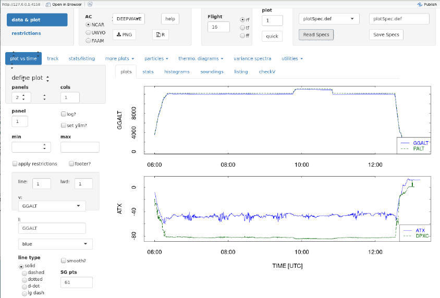Check the set ylim? option
This screenshot has height=298, width=440.
(64, 126)
